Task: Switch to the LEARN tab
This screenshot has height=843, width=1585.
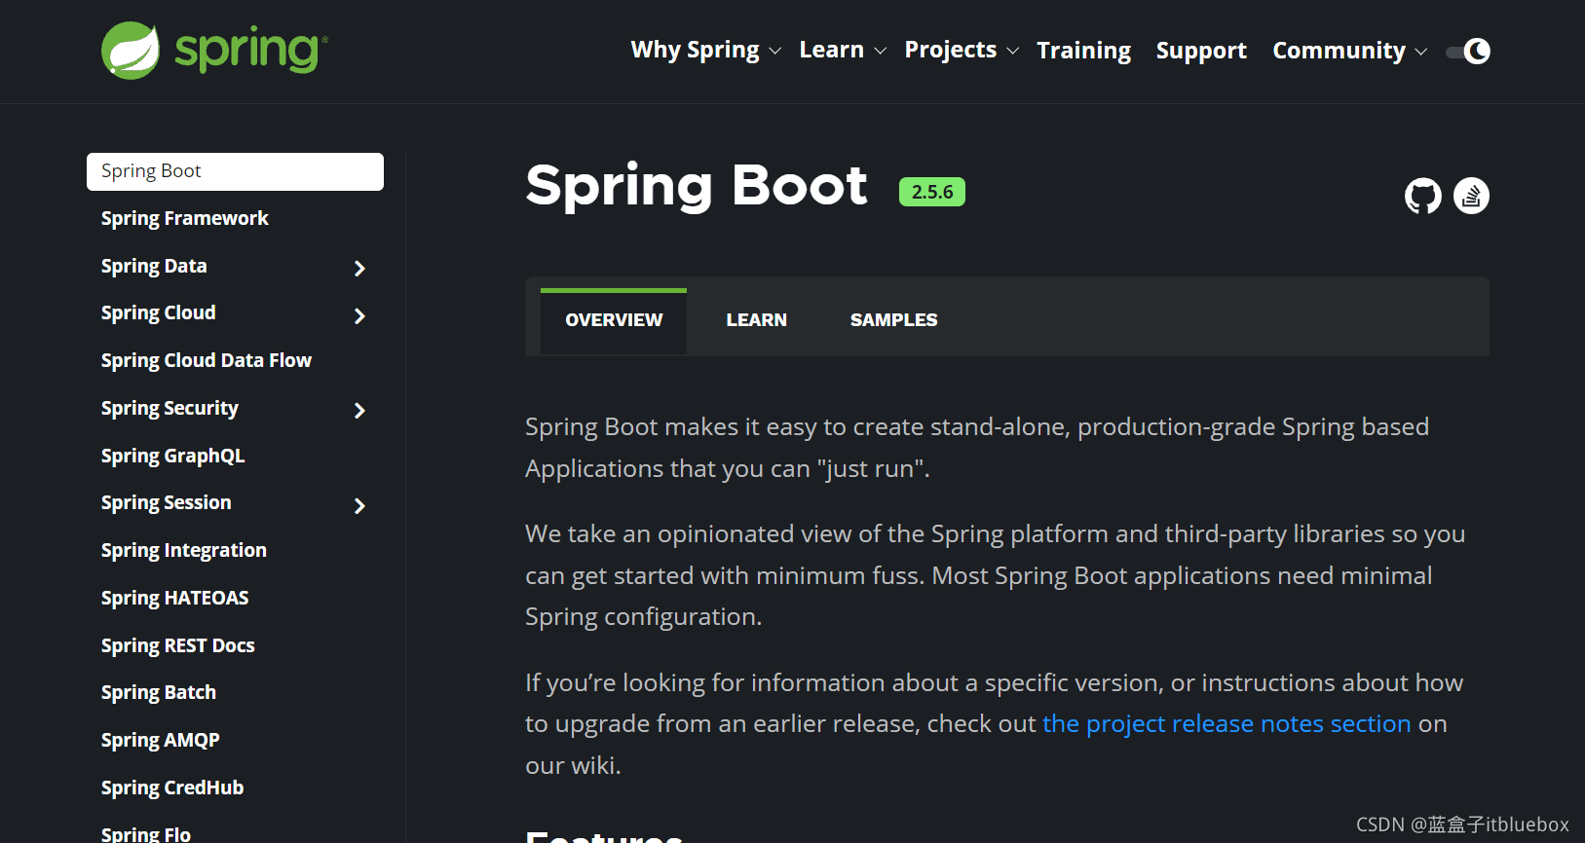Action: tap(756, 320)
